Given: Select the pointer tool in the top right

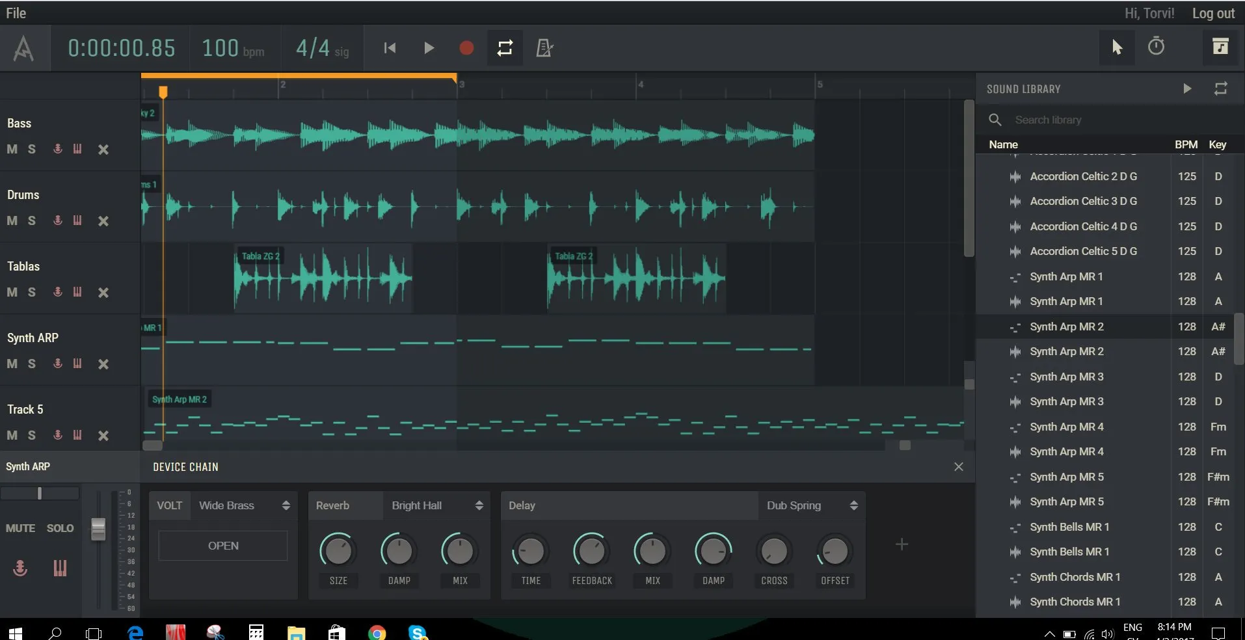Looking at the screenshot, I should pyautogui.click(x=1118, y=47).
